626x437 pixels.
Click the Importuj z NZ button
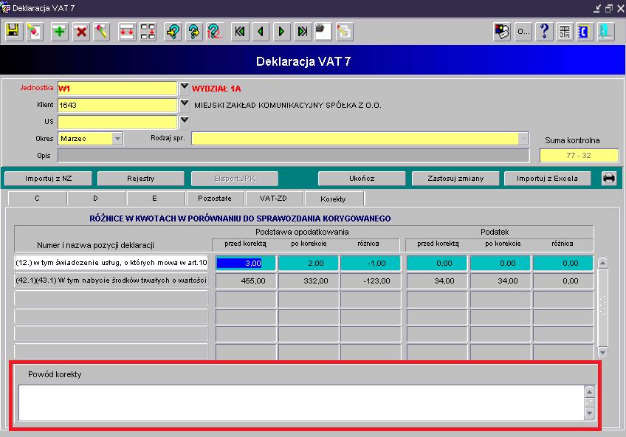(48, 179)
